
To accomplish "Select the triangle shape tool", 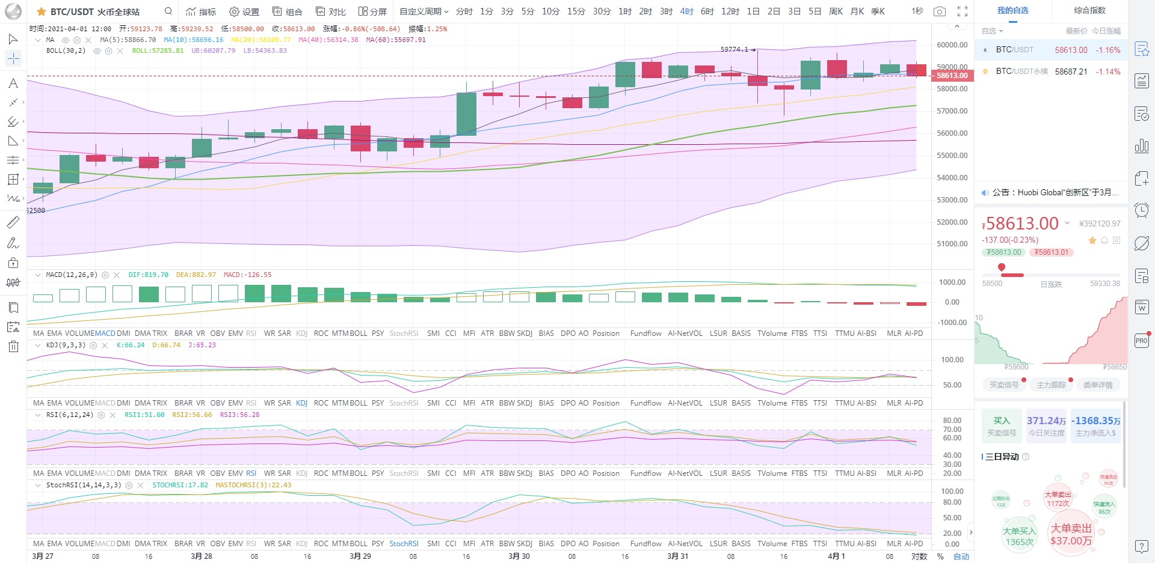I will (13, 141).
